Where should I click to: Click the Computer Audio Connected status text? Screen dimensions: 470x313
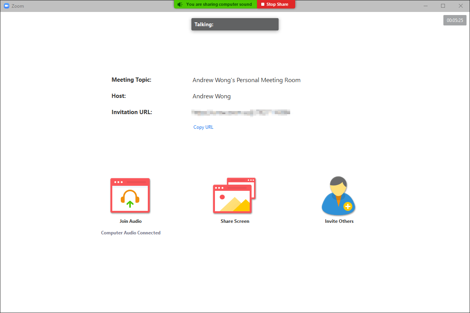click(x=130, y=233)
